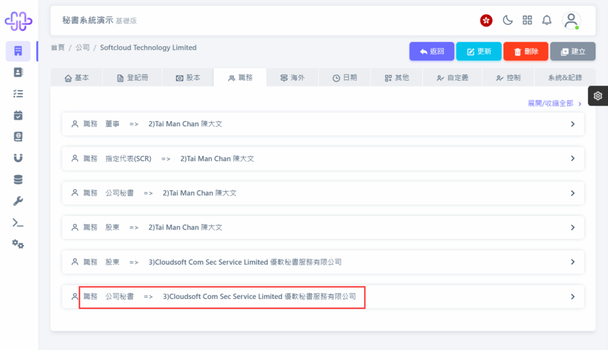This screenshot has height=350, width=608.
Task: Open notifications bell icon
Action: pyautogui.click(x=547, y=20)
